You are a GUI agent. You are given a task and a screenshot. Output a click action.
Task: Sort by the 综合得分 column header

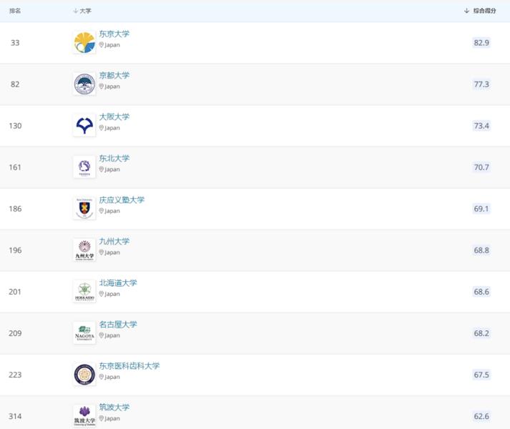[480, 11]
